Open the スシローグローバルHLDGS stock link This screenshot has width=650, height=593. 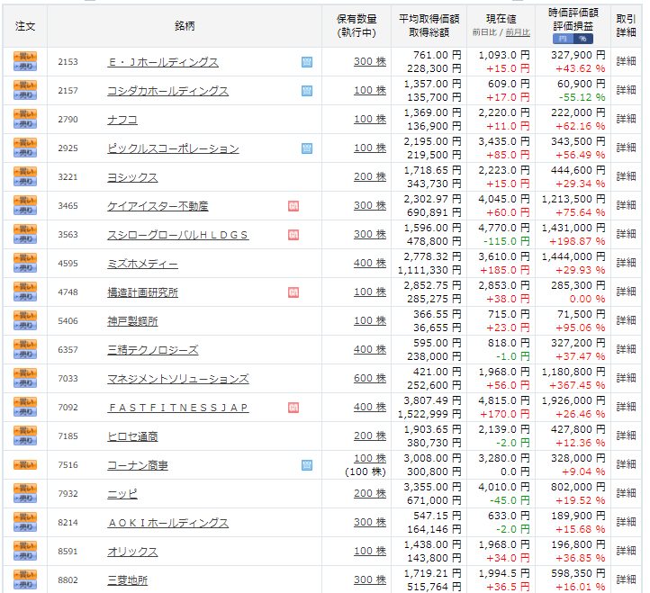click(x=178, y=235)
